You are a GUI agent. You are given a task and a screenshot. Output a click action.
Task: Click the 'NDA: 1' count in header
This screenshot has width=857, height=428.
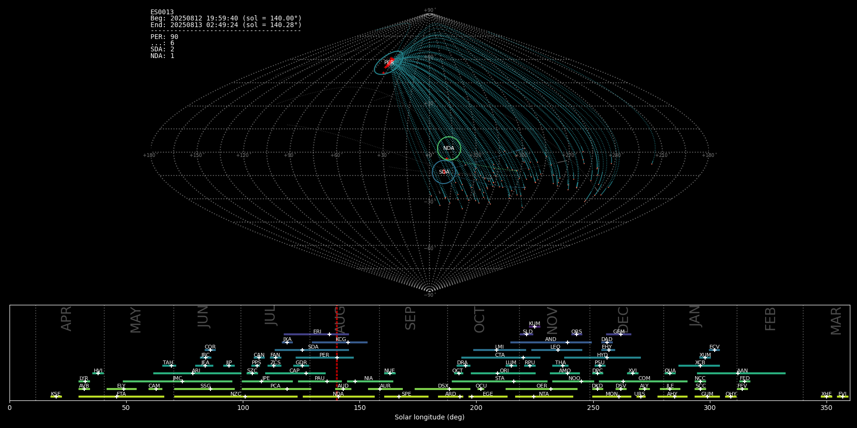162,56
